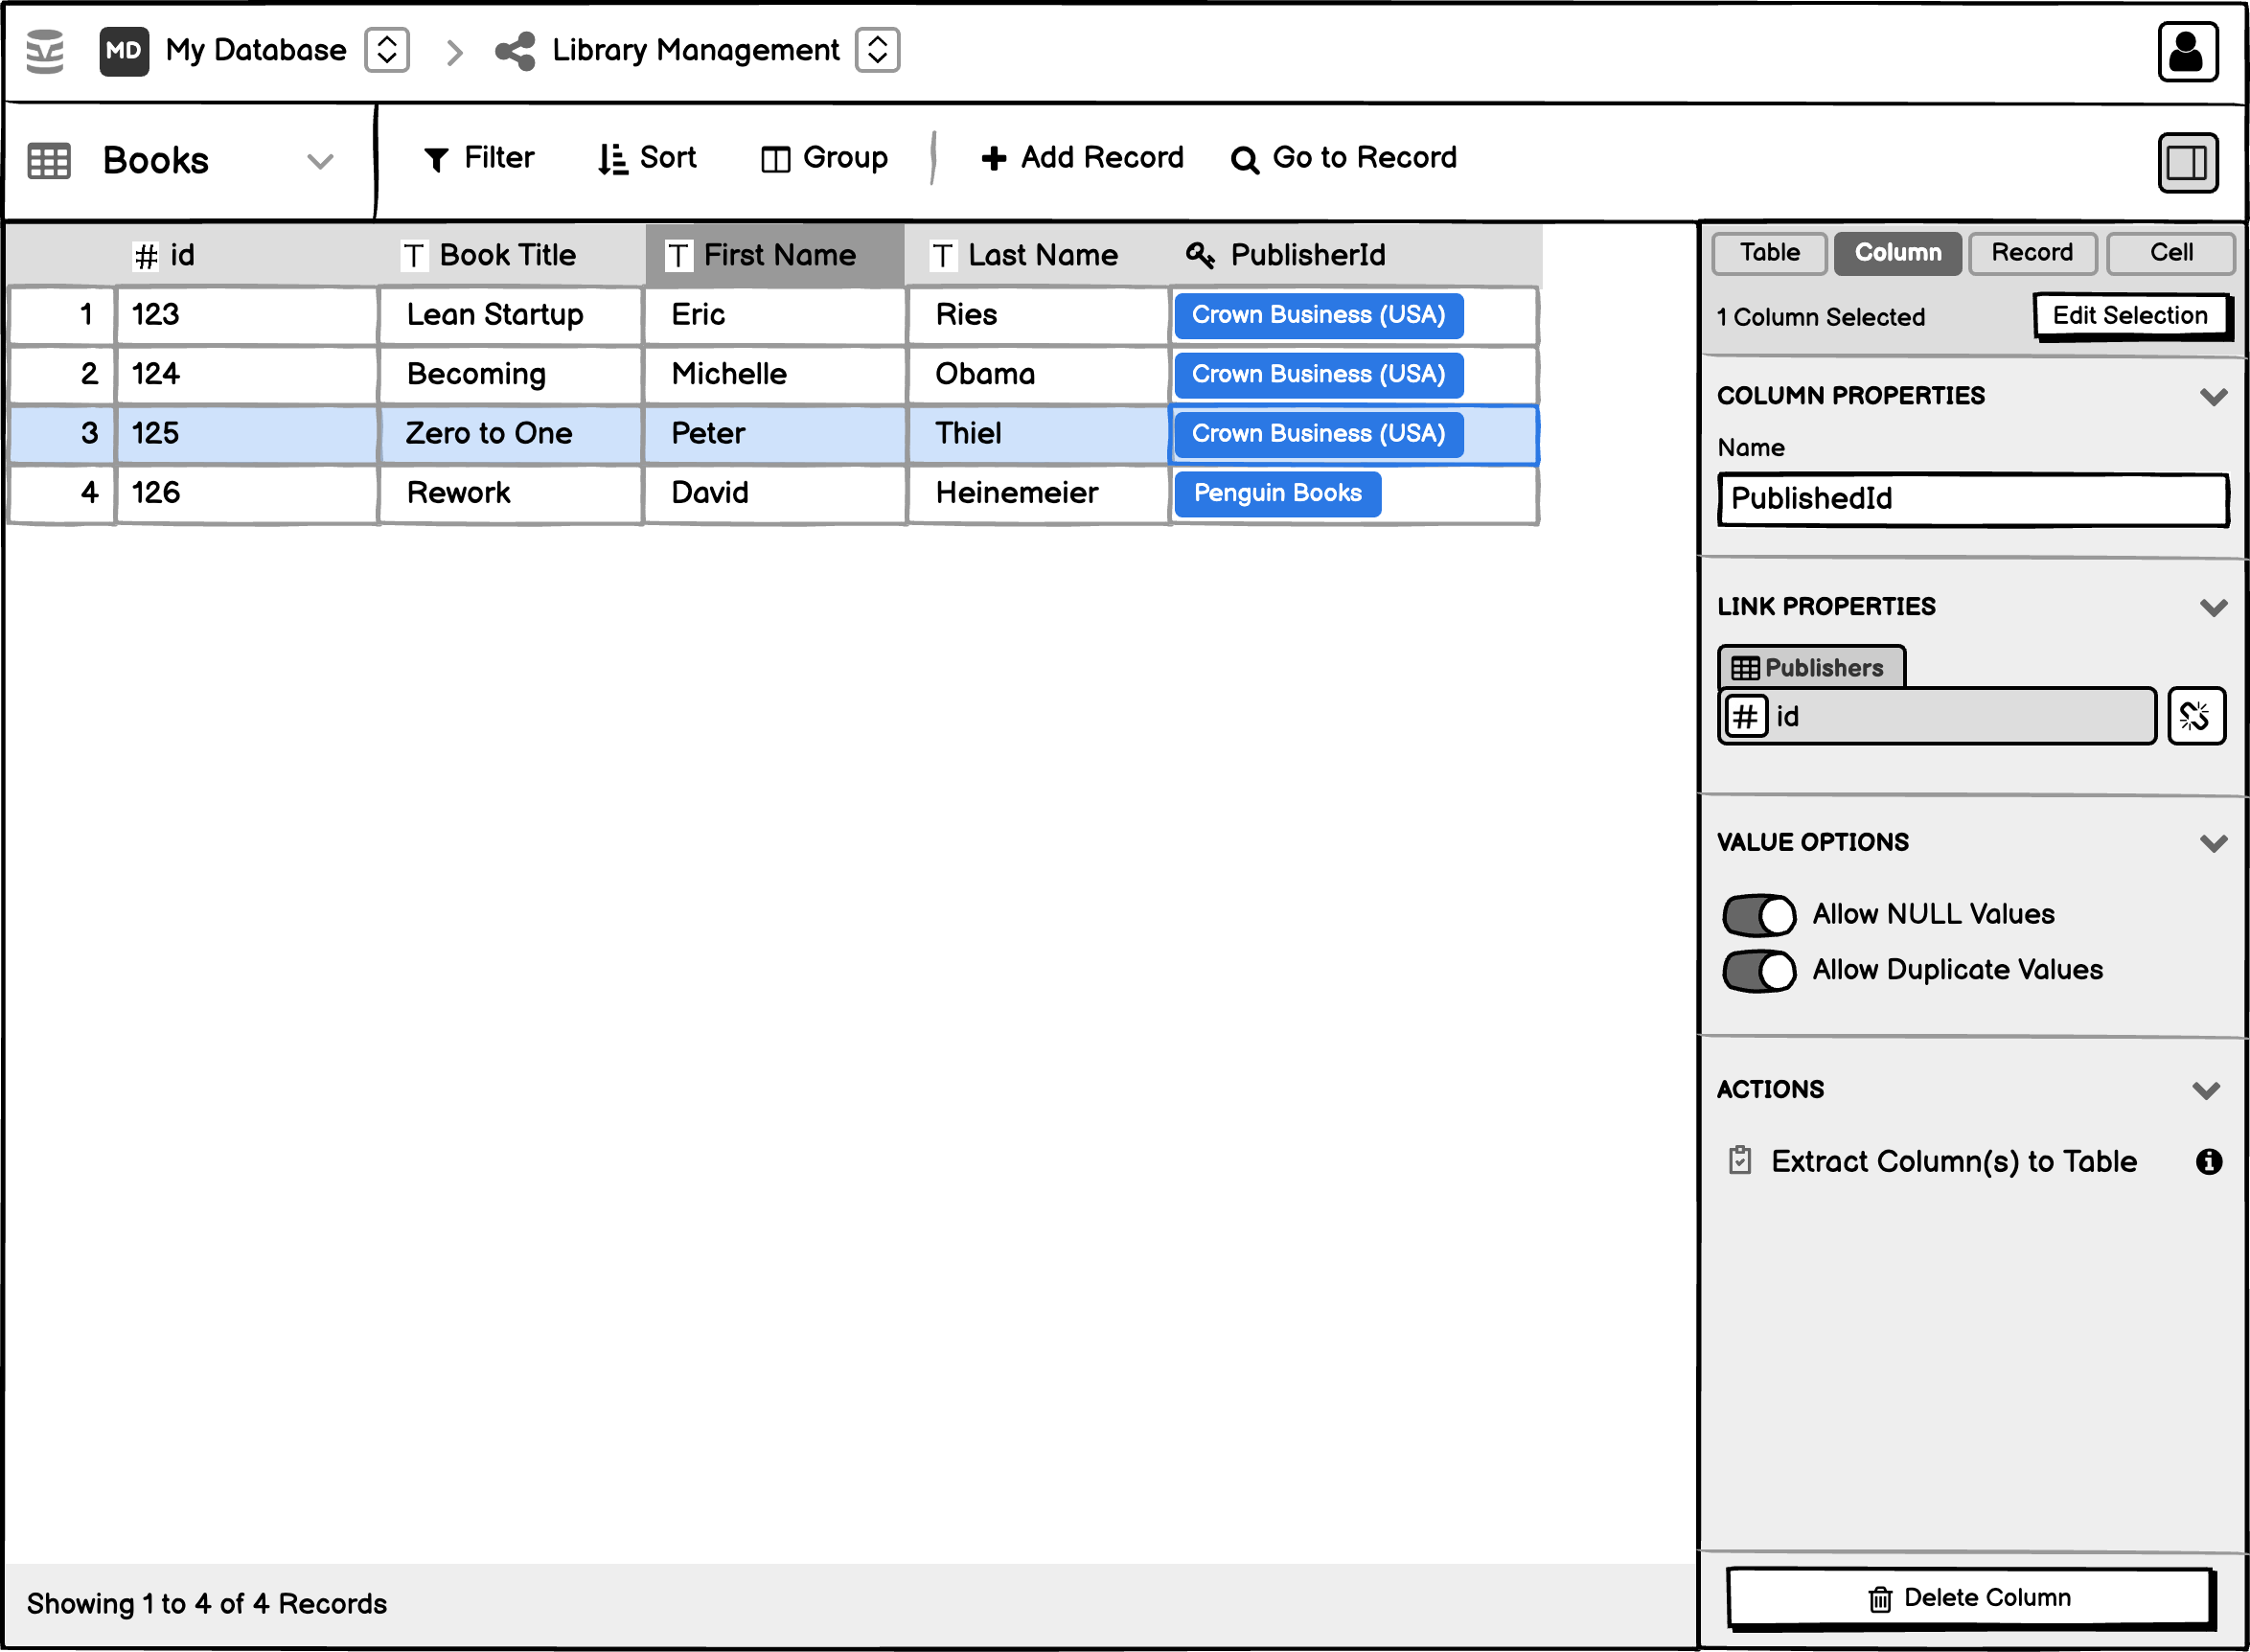This screenshot has width=2250, height=1652.
Task: Toggle Allow NULL Values switch
Action: pos(1759,915)
